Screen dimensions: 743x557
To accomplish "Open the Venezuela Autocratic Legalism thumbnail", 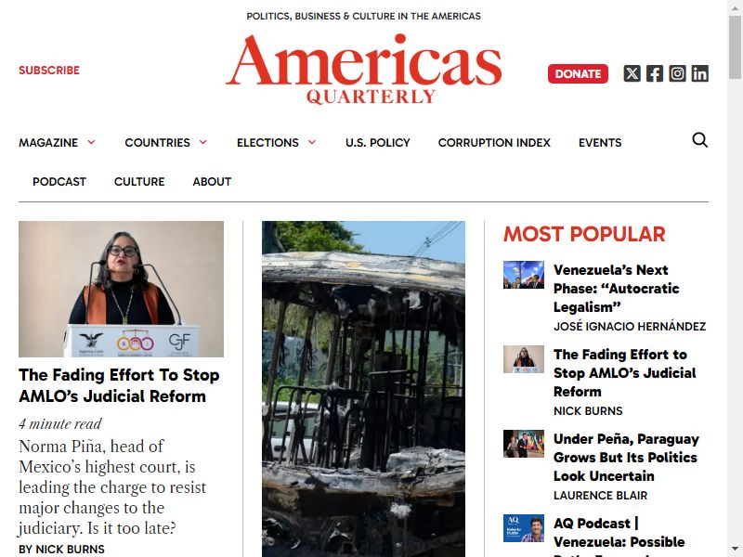I will (524, 275).
